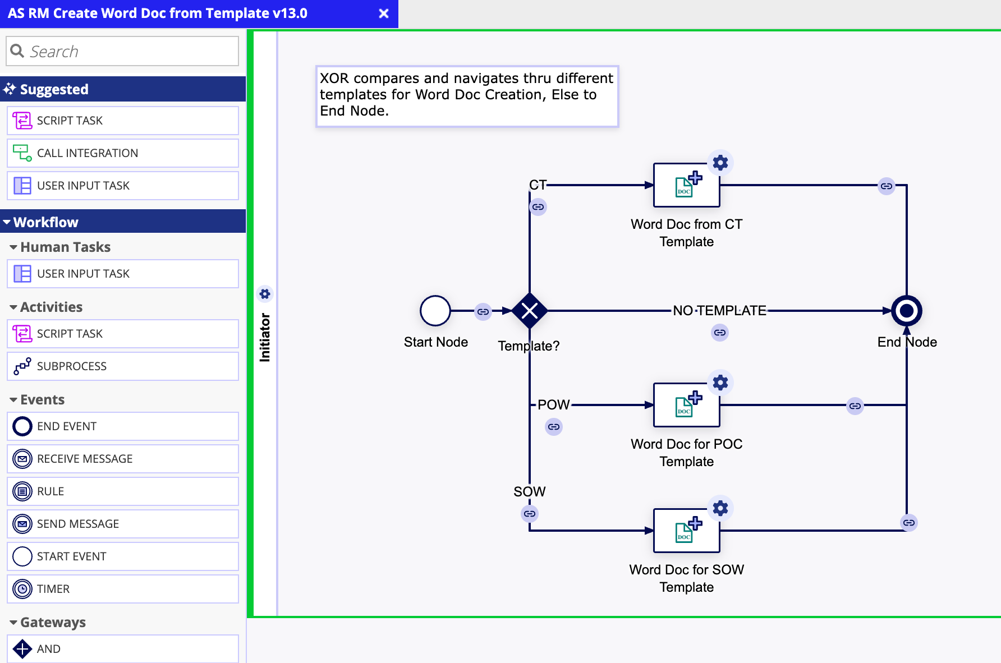1001x663 pixels.
Task: Click Word Doc for POC Template node
Action: click(686, 405)
